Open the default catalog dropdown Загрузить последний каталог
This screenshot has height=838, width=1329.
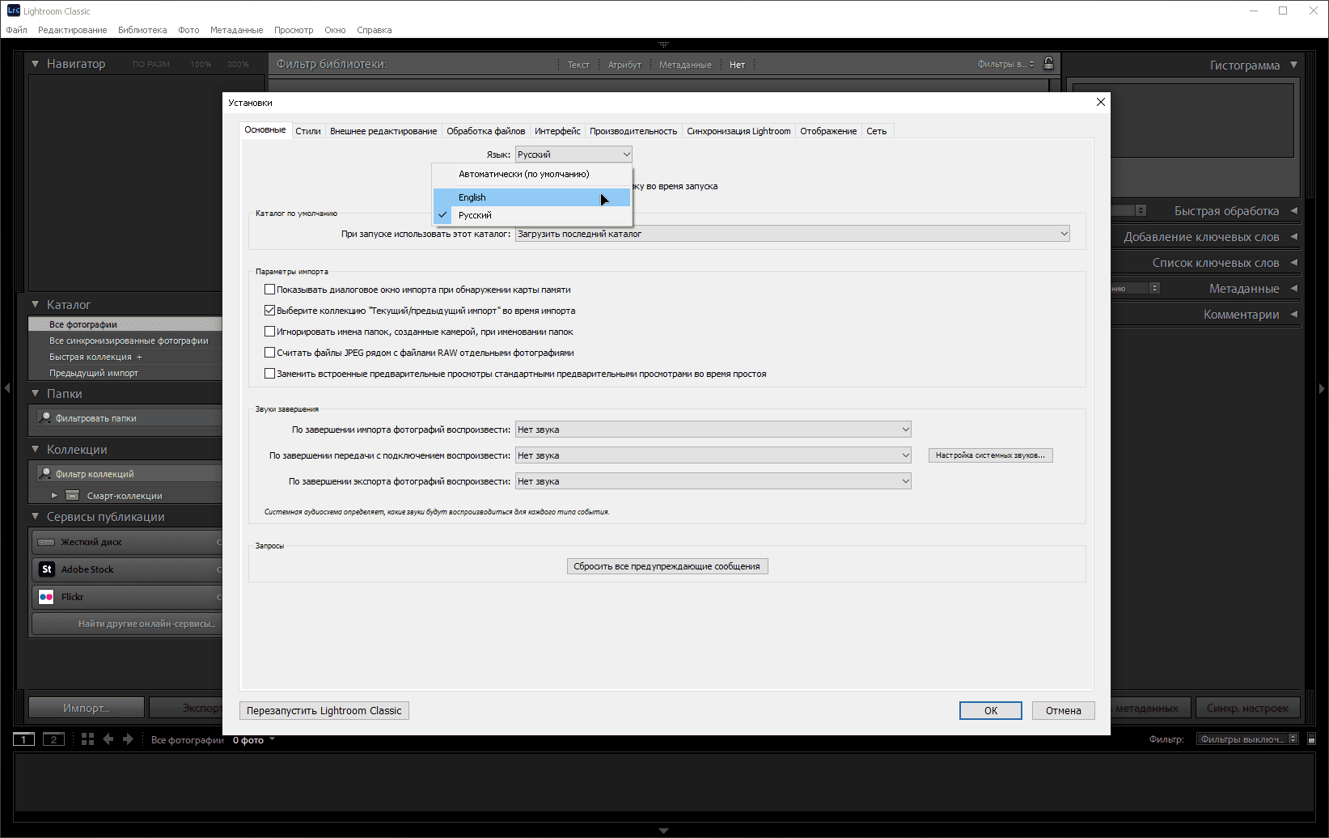pos(793,234)
